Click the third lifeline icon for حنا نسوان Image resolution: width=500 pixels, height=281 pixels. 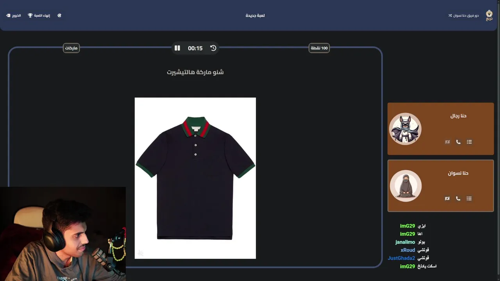pyautogui.click(x=447, y=199)
